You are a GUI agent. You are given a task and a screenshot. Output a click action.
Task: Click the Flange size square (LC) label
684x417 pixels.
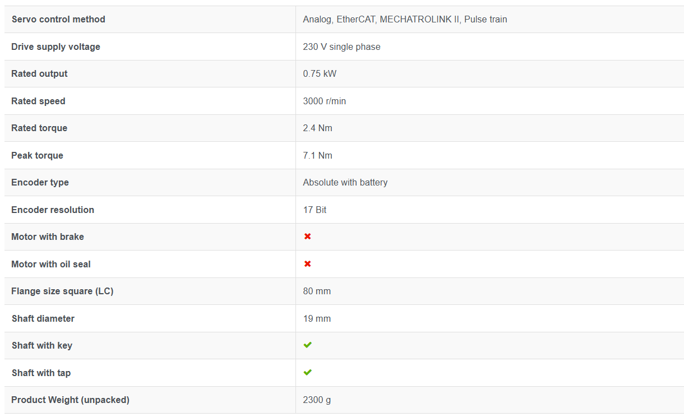point(62,291)
